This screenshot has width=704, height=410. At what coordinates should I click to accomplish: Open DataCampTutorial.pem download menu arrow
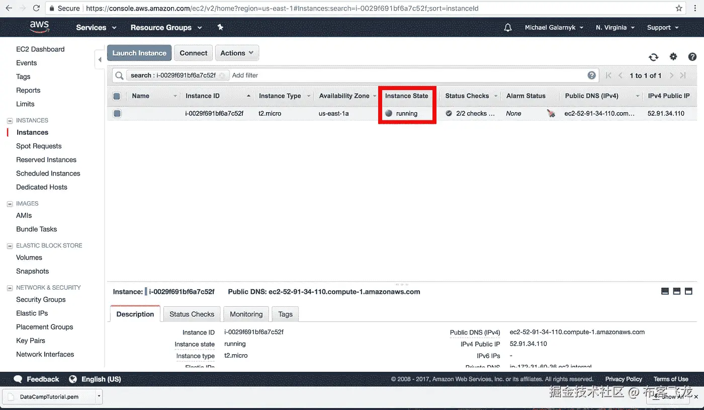99,396
